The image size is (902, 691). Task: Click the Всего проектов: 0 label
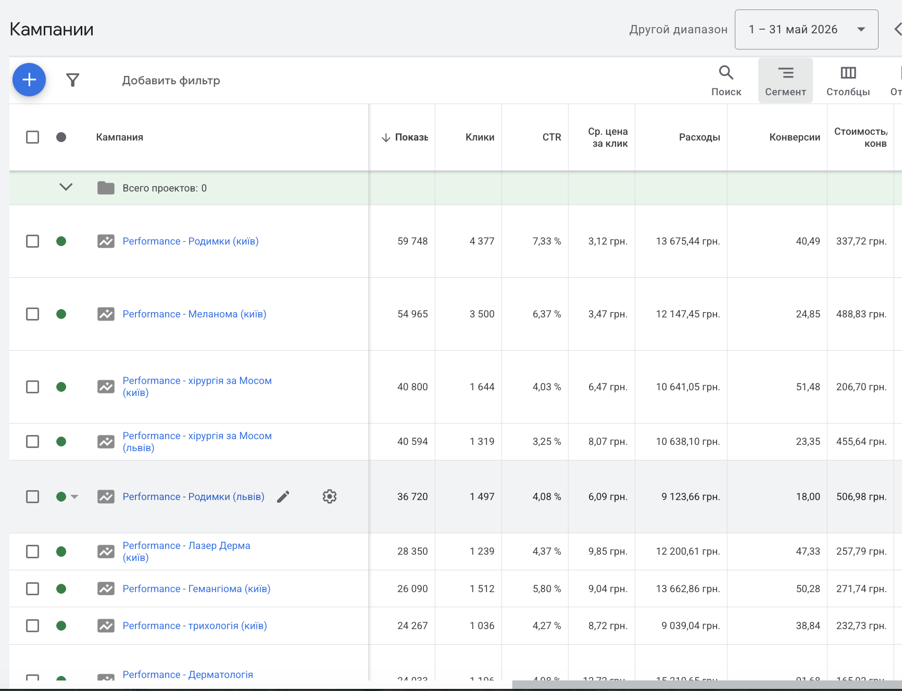165,188
